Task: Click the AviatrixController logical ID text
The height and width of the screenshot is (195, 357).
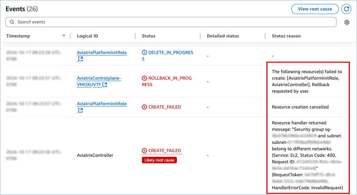Action: point(95,155)
